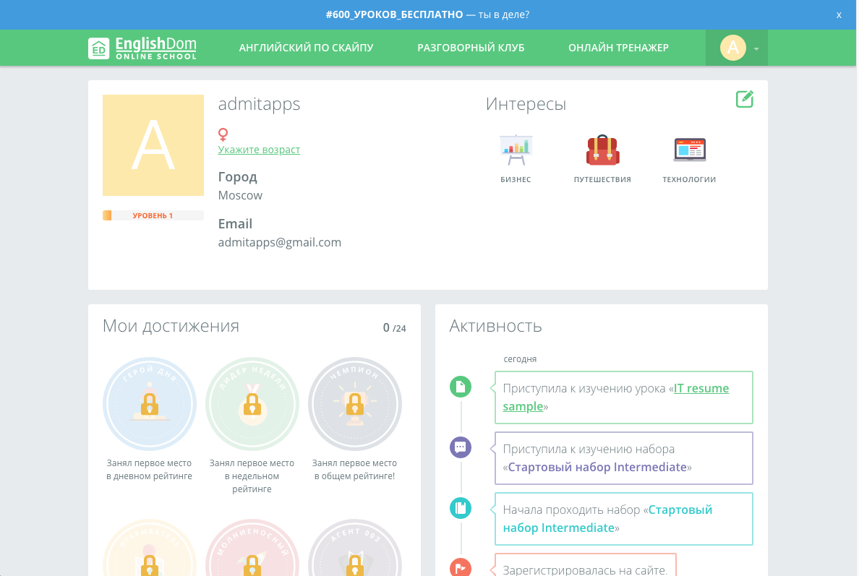Click the Интересы heading
The image size is (859, 576).
click(526, 104)
